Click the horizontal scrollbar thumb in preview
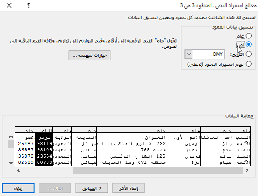The width and height of the screenshot is (258, 196). coord(158,170)
